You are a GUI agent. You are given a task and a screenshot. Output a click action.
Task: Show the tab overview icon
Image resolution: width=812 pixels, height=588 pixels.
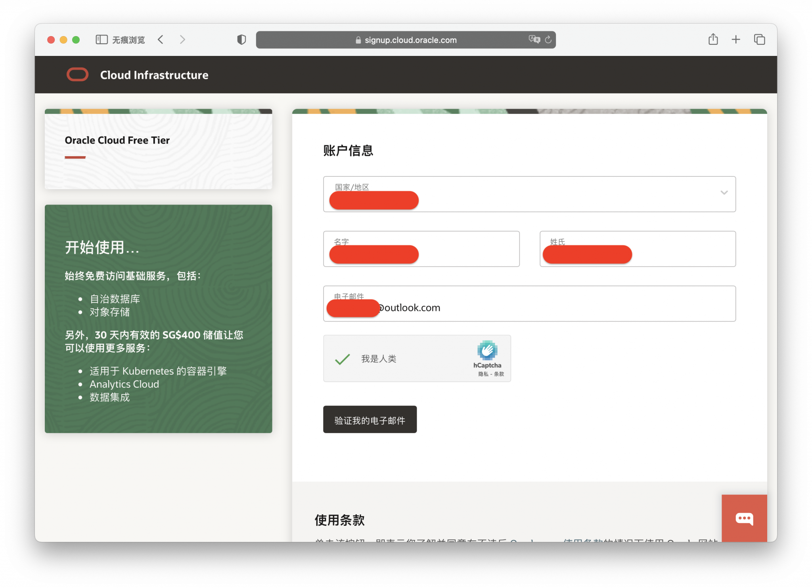(759, 40)
